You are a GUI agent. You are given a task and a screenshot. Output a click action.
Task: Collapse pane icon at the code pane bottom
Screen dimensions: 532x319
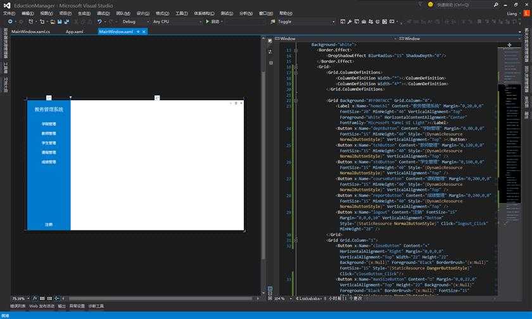(270, 298)
